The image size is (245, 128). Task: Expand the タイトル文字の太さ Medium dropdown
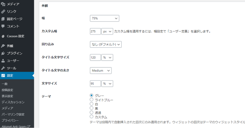tap(101, 70)
